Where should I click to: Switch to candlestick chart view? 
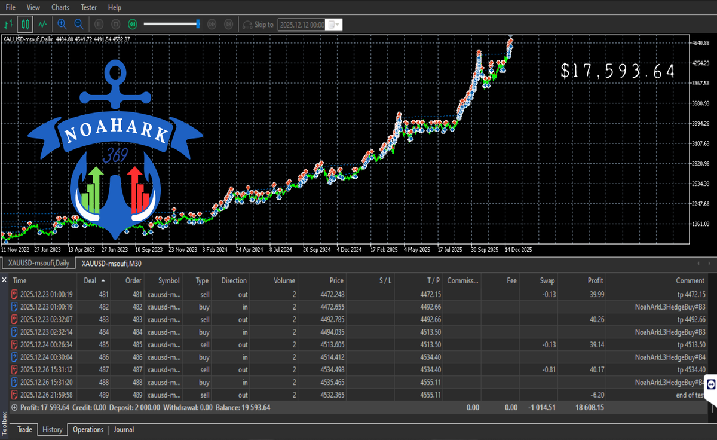tap(25, 25)
